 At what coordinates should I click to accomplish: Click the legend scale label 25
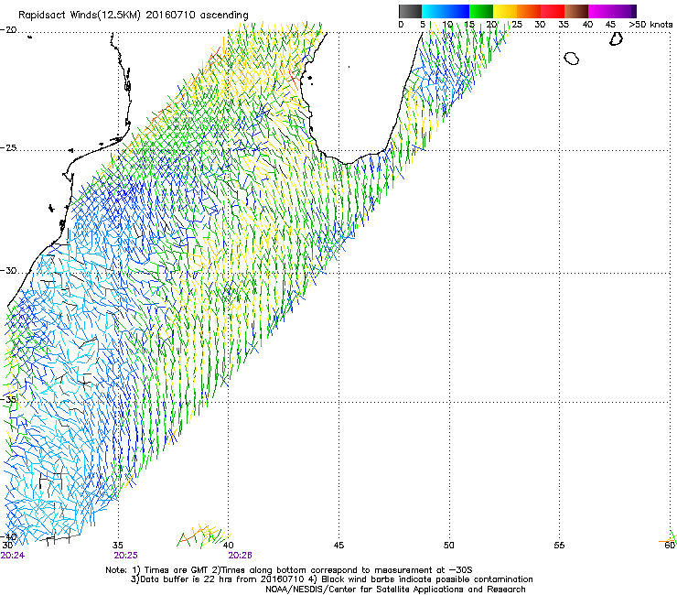517,25
